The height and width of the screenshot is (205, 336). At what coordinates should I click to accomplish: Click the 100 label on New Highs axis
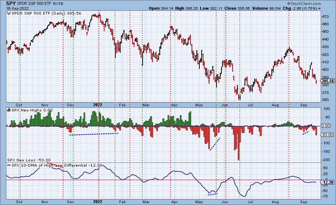coord(327,109)
